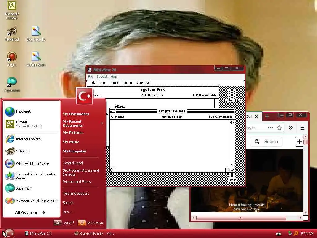
Task: Click the Turkish flag user picture
Action: [84, 96]
